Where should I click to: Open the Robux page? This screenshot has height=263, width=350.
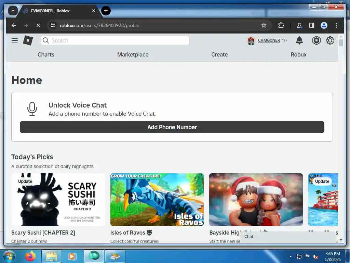[299, 54]
